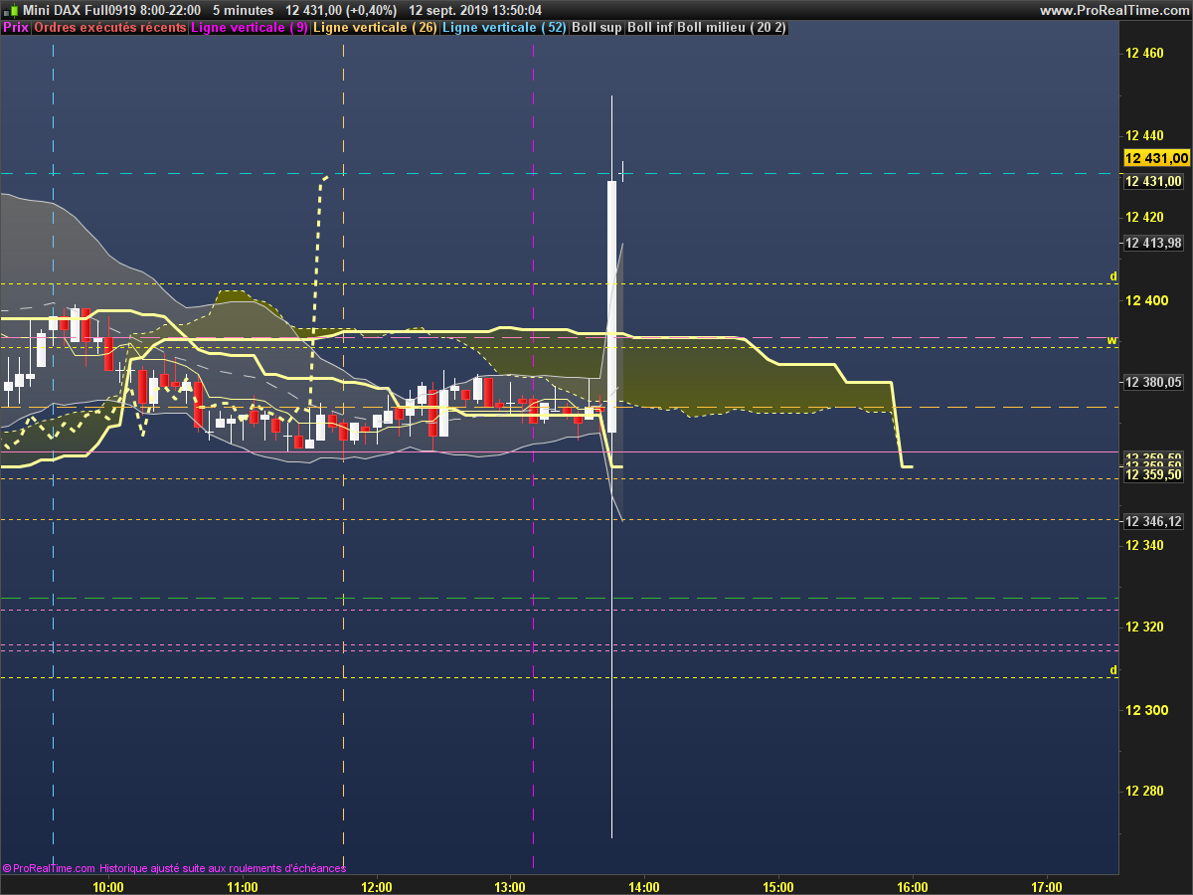1193x895 pixels.
Task: Select the Prix indicator label
Action: (x=15, y=28)
